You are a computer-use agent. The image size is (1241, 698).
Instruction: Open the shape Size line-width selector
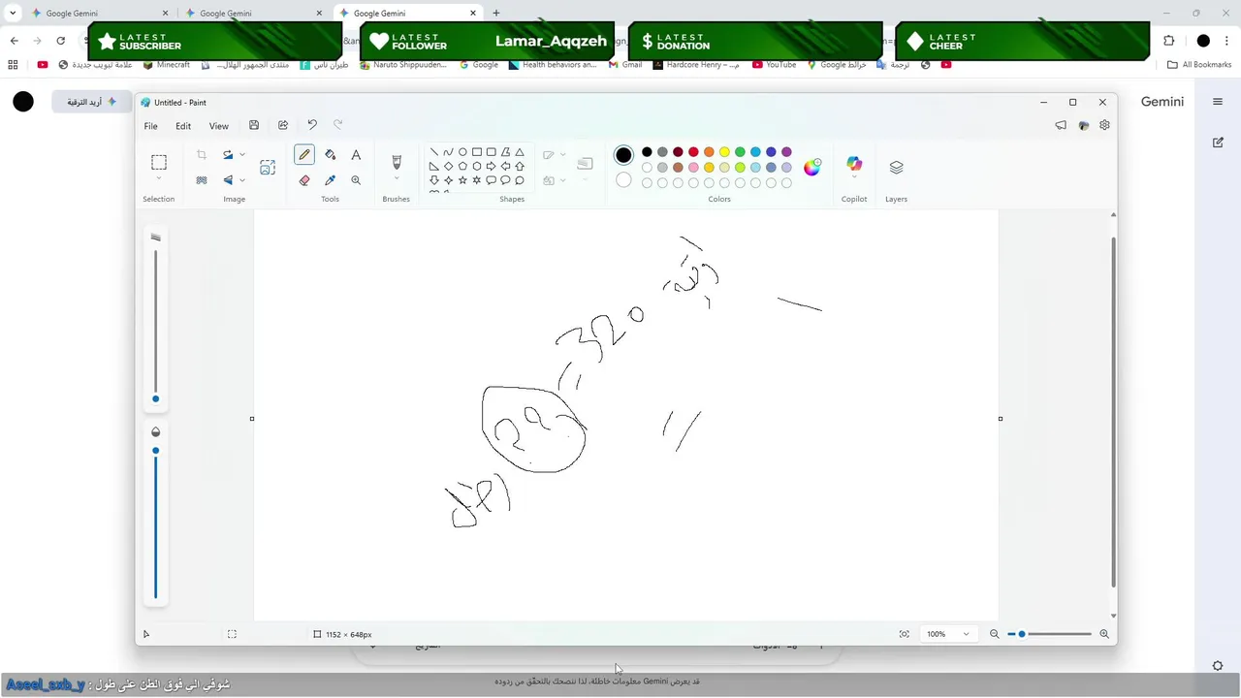click(x=585, y=165)
